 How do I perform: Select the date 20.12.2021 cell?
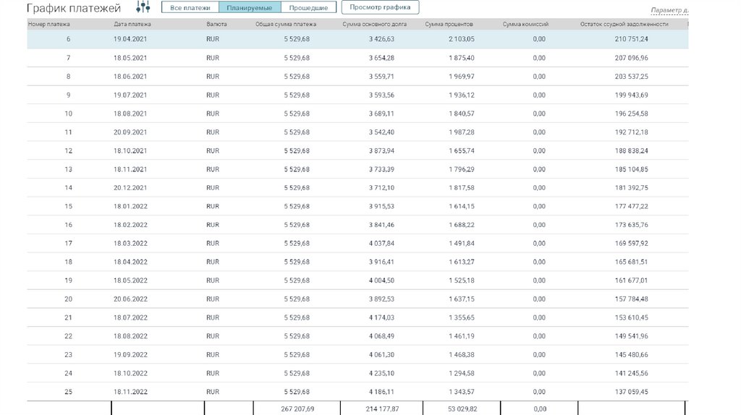pos(130,188)
